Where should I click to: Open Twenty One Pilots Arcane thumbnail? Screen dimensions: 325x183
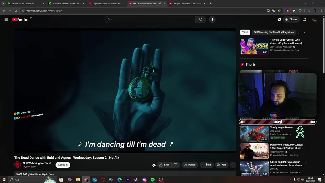point(254,151)
